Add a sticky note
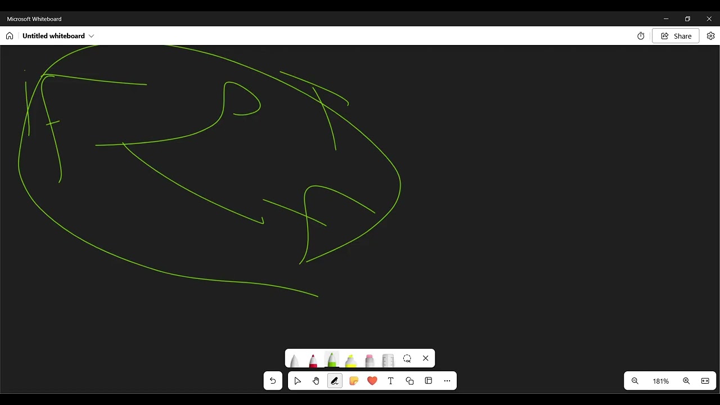 pyautogui.click(x=353, y=381)
